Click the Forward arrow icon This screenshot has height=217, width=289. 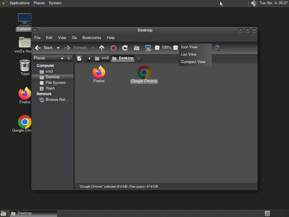pyautogui.click(x=67, y=48)
